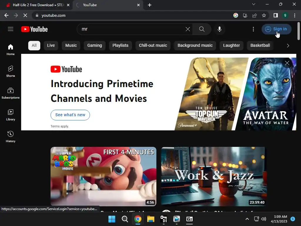Select the Background music chip
This screenshot has width=301, height=226.
pyautogui.click(x=195, y=46)
